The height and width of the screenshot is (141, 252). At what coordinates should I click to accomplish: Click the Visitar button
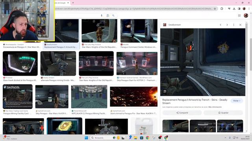click(x=237, y=101)
